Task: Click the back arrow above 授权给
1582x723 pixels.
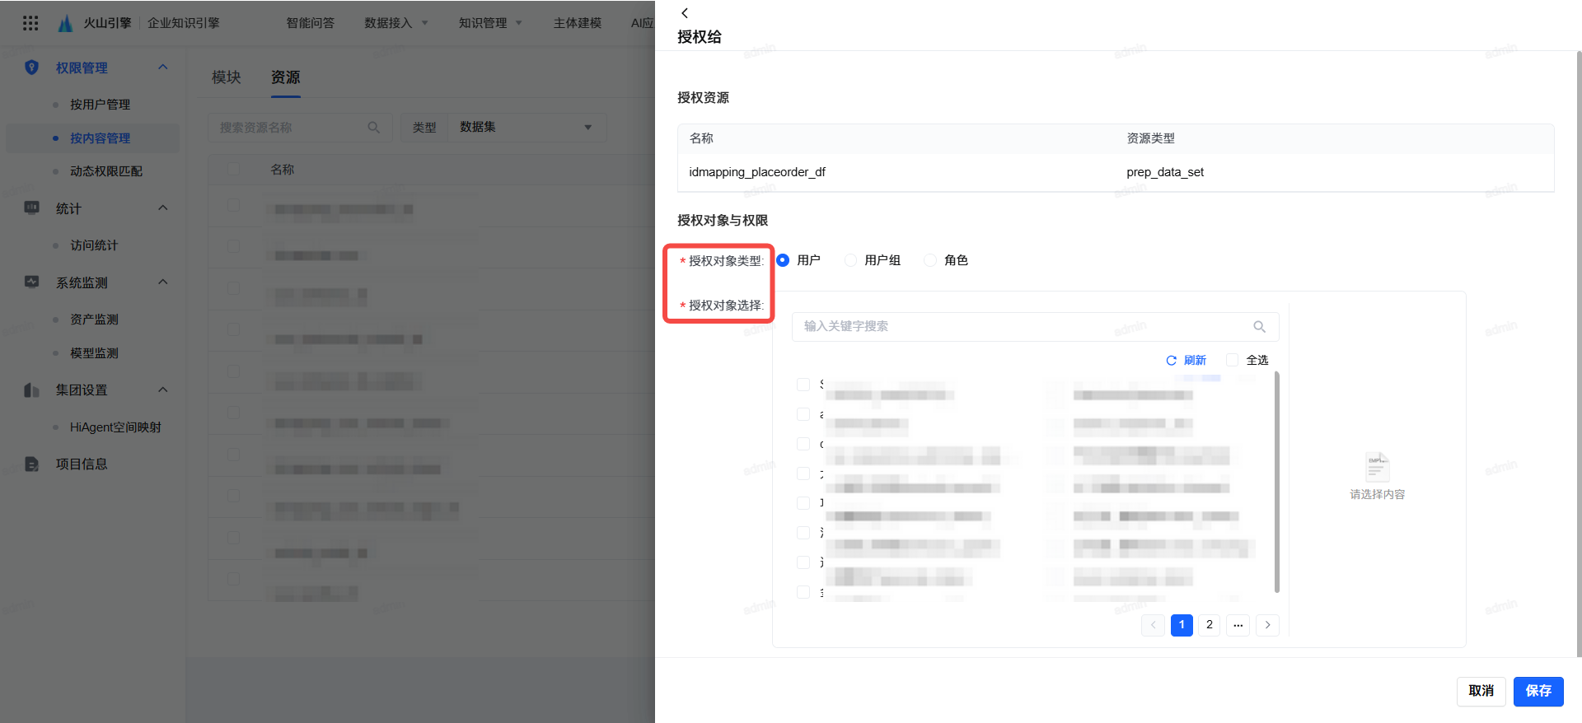Action: click(685, 13)
